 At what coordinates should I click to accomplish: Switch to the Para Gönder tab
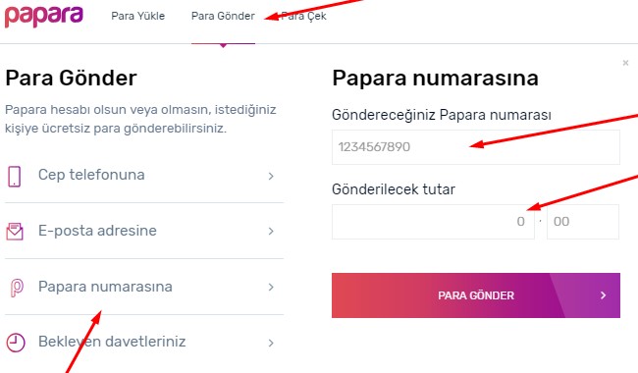point(223,17)
